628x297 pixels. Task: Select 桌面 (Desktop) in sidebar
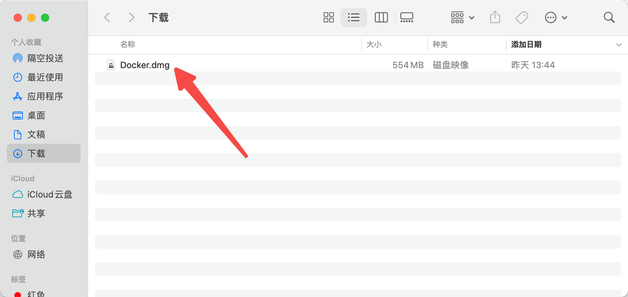pyautogui.click(x=36, y=116)
